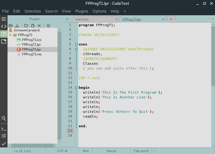This screenshot has height=154, width=215.
Task: Open the Plugins menu
Action: click(x=82, y=11)
